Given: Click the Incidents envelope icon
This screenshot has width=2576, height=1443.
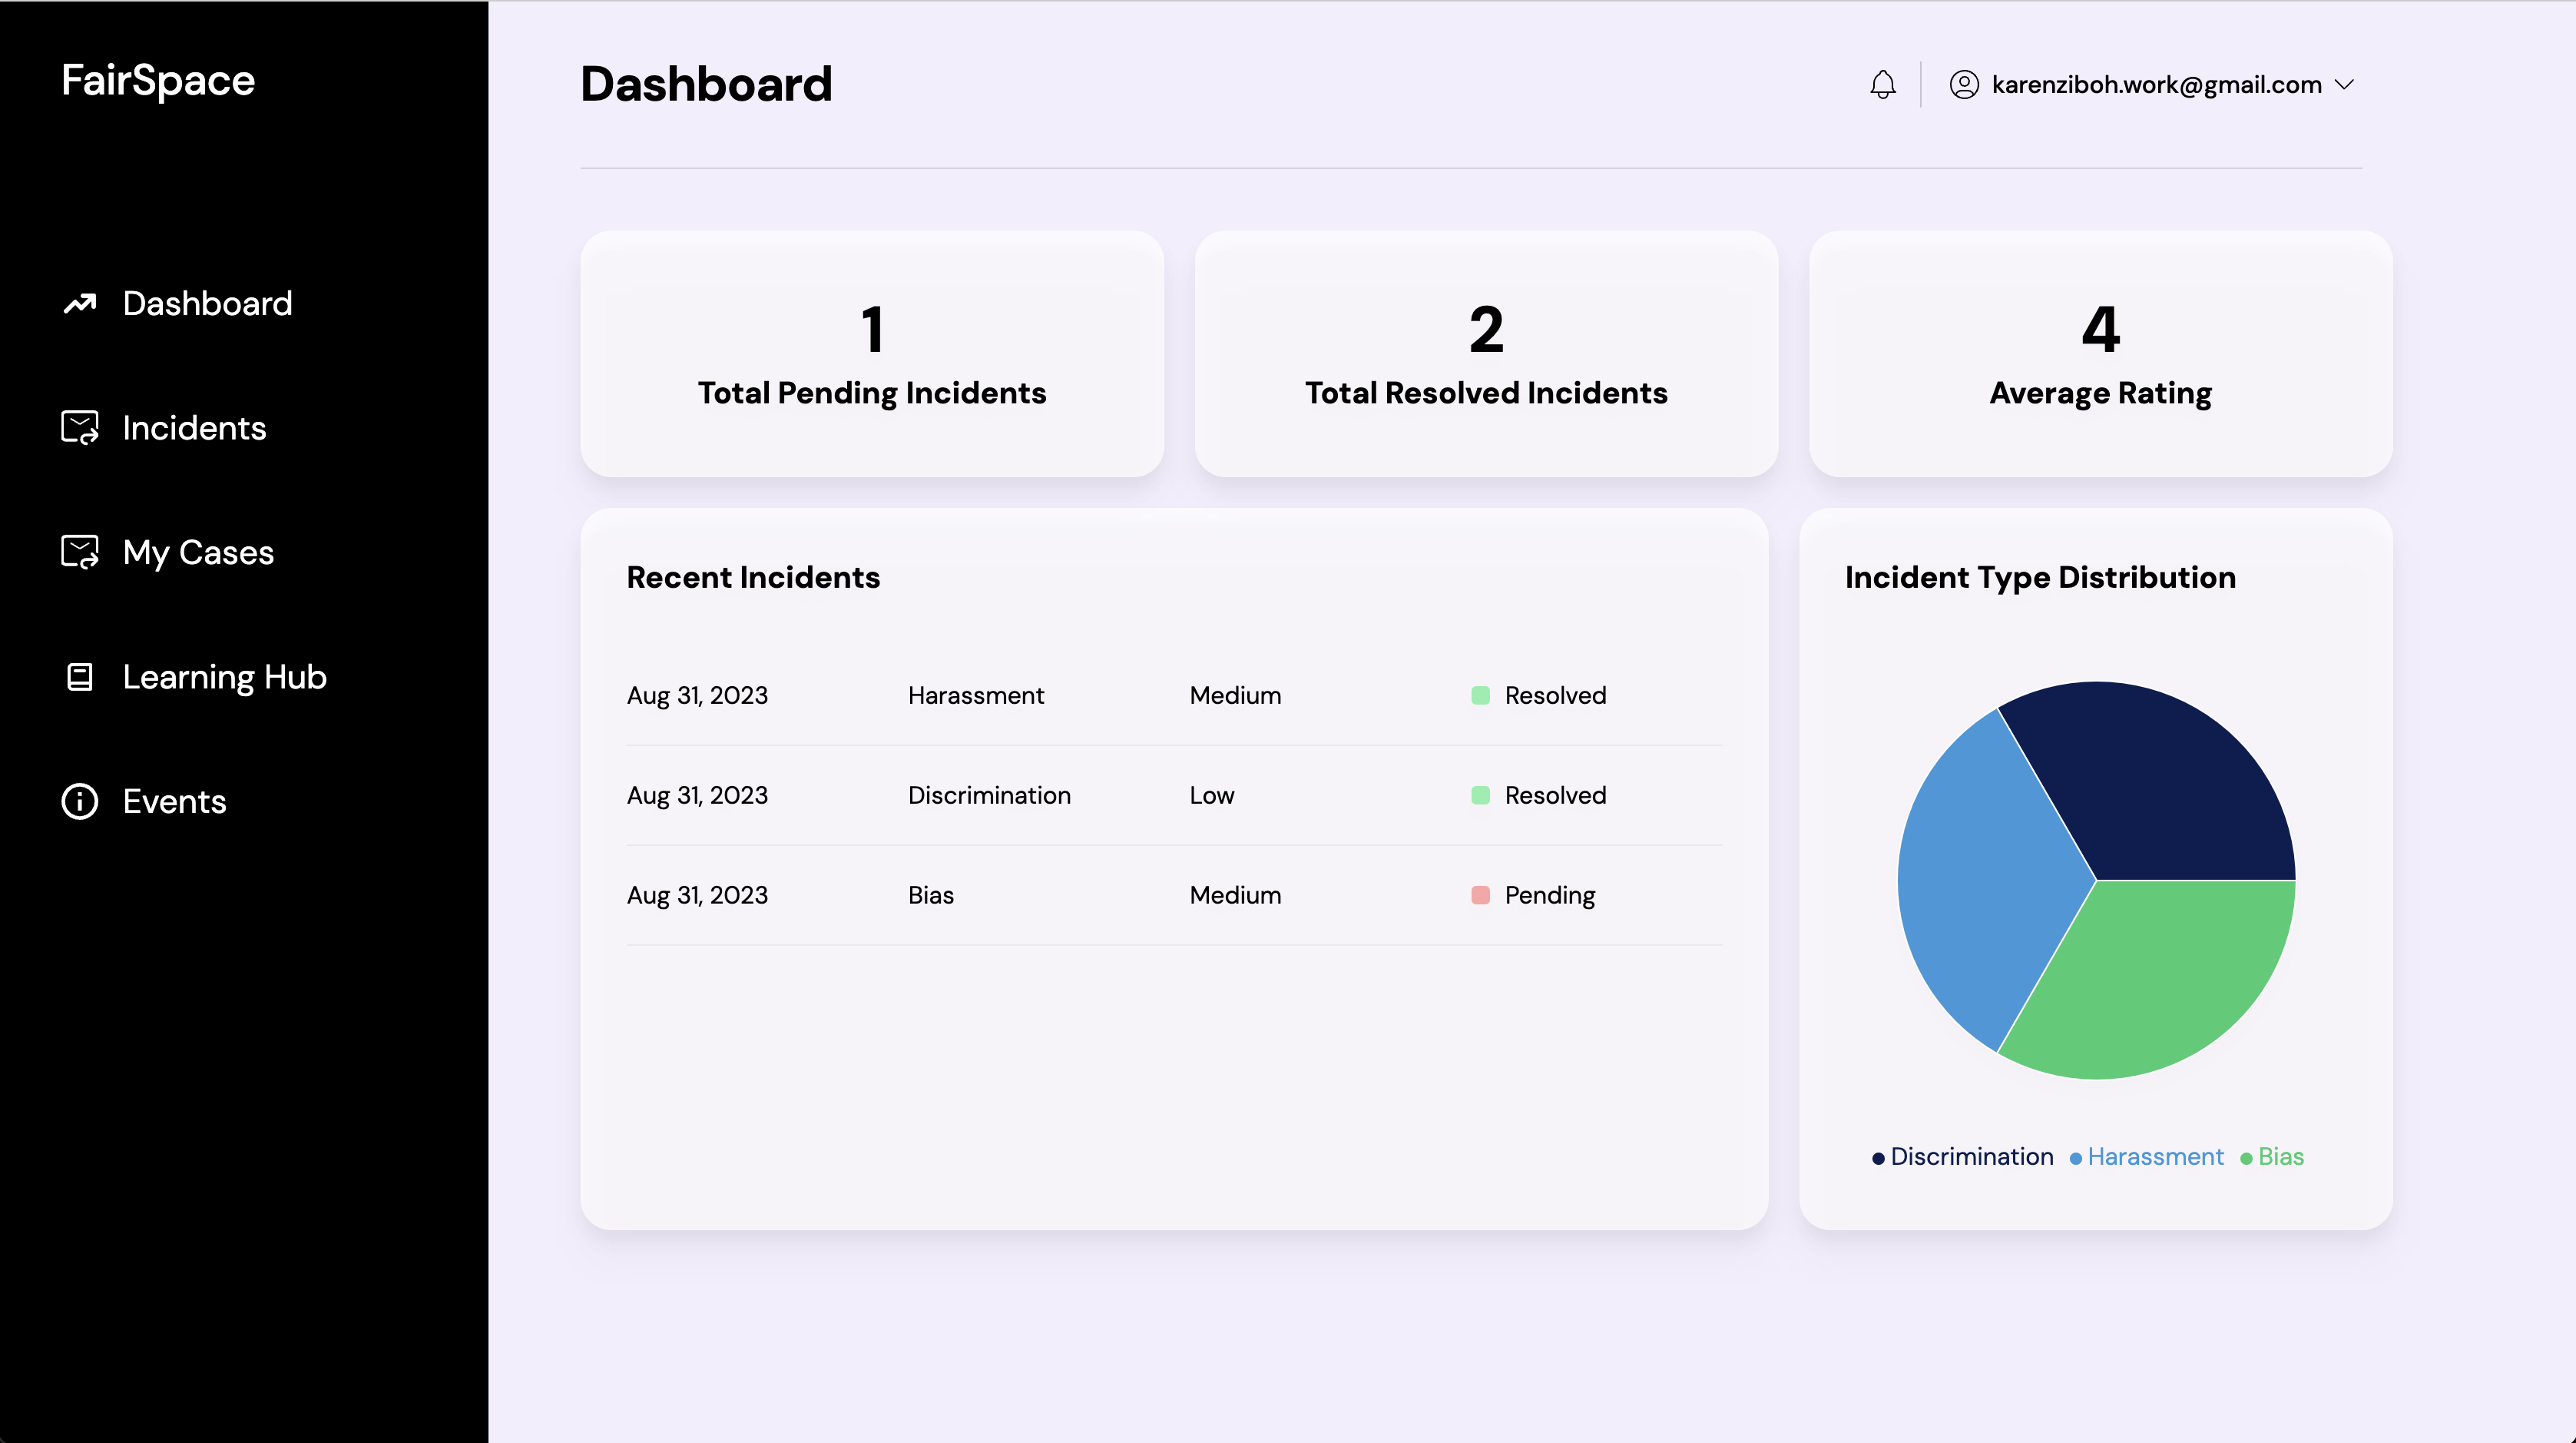Looking at the screenshot, I should [79, 427].
